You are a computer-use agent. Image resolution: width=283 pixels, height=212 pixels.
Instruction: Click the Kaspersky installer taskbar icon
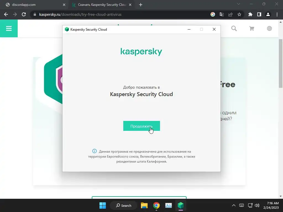coord(181,205)
